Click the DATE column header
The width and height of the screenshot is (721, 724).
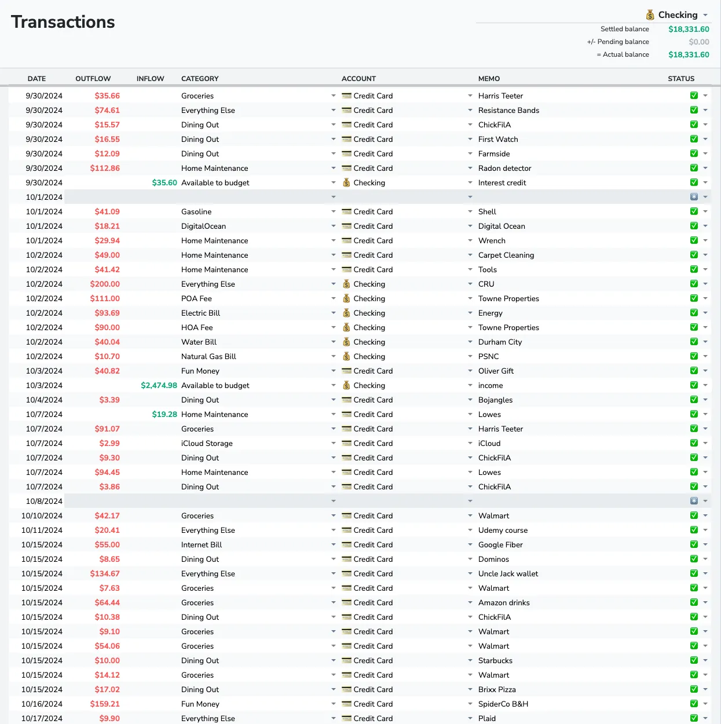(x=36, y=78)
